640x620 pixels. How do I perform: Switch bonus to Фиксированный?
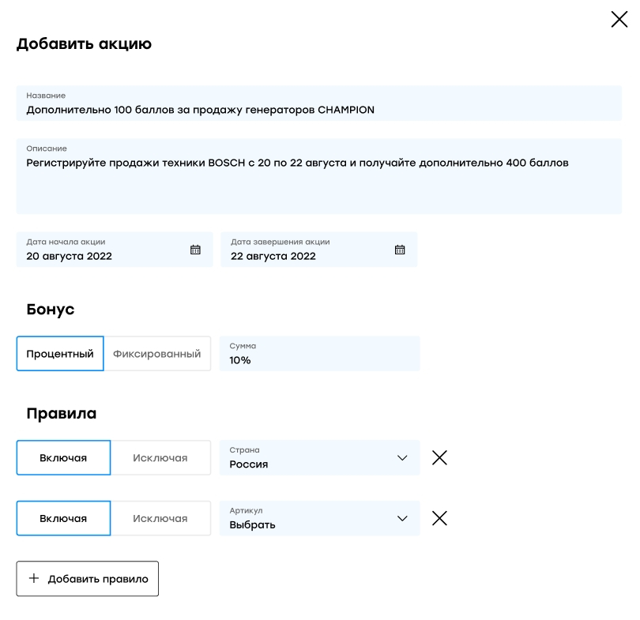click(157, 354)
